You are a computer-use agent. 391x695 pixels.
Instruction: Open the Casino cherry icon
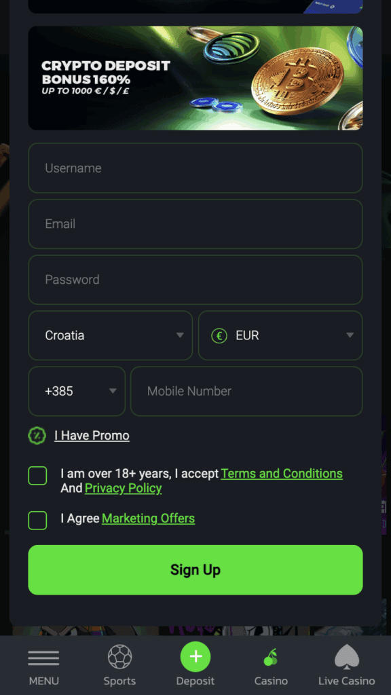tap(271, 657)
